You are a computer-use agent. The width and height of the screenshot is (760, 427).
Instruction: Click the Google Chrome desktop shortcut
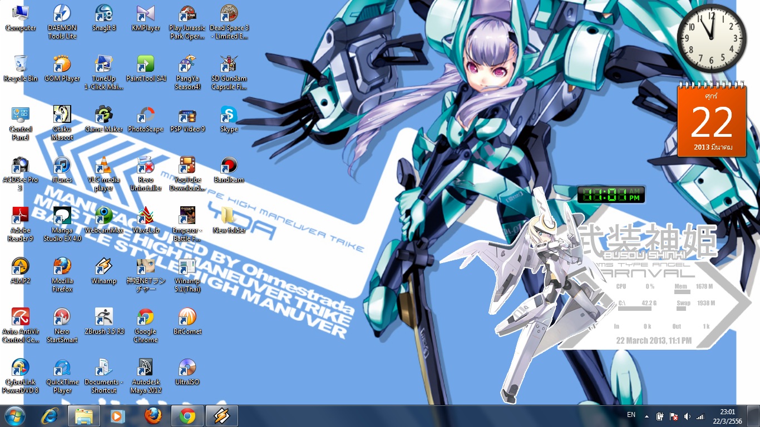coord(146,326)
